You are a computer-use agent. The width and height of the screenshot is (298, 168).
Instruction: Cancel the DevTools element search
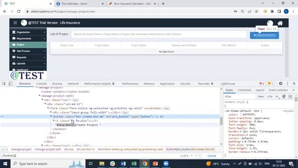(x=211, y=155)
